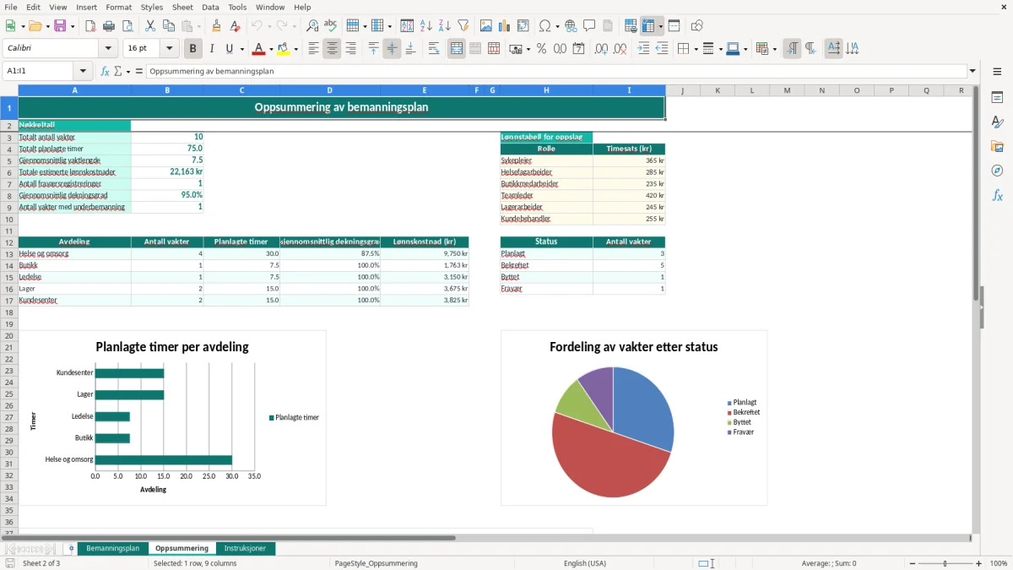
Task: Open background color dropdown arrow
Action: (296, 49)
